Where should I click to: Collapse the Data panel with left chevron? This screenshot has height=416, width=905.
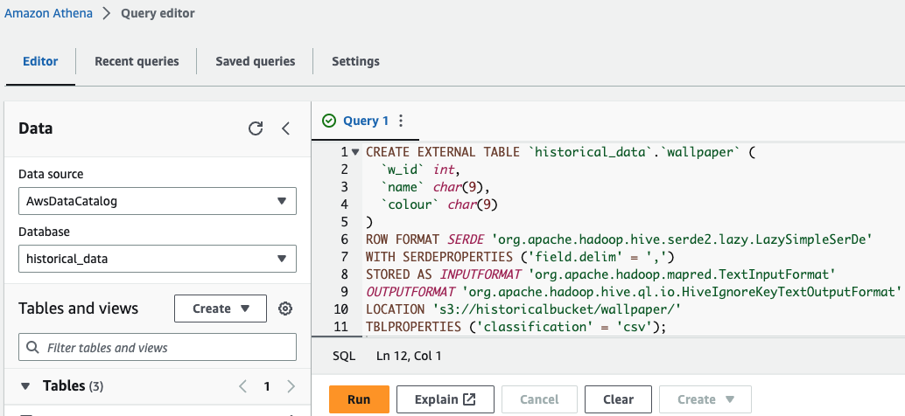click(285, 128)
